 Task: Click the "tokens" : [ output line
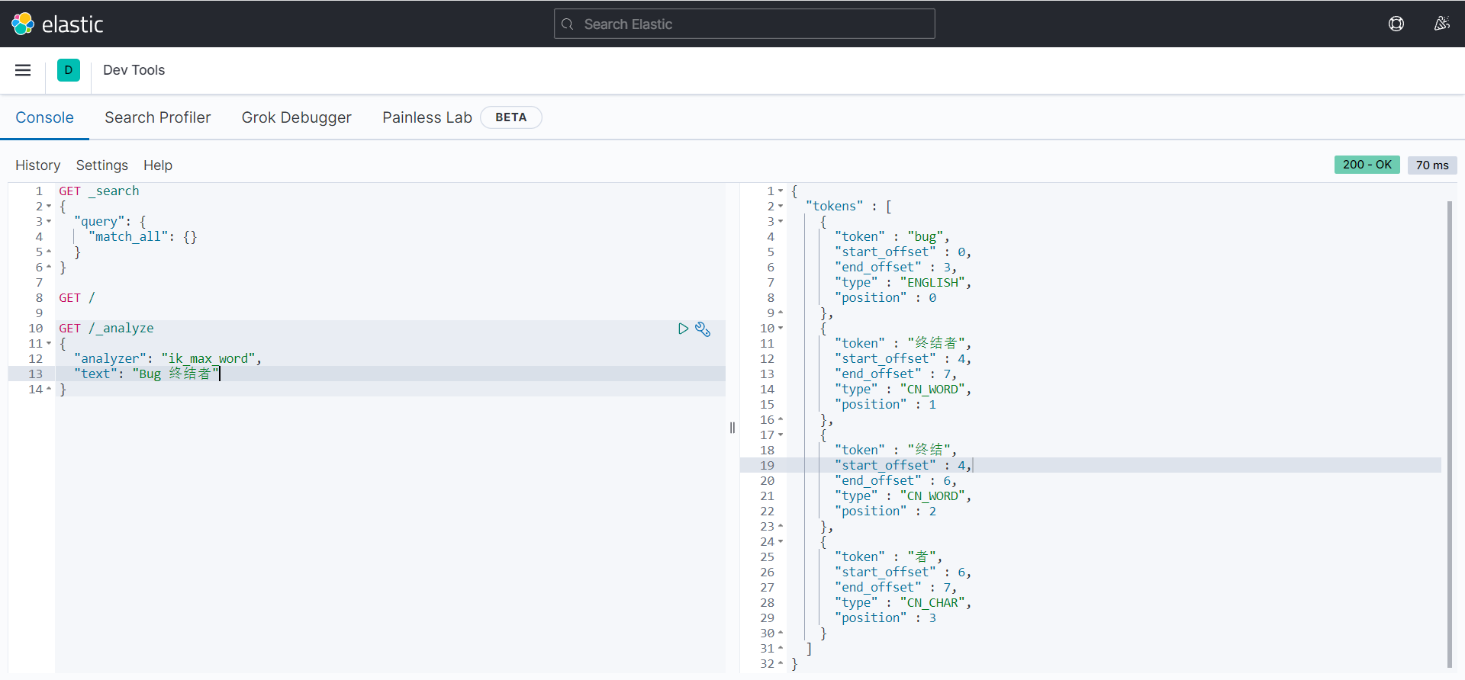tap(848, 207)
